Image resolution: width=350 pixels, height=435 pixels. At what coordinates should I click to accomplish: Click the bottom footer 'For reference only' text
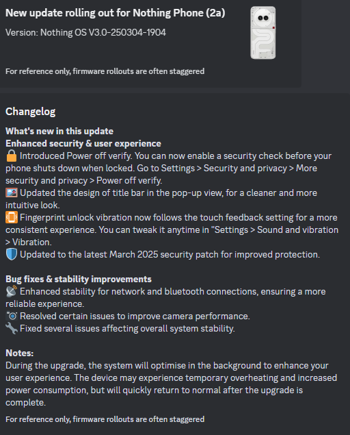coord(105,419)
